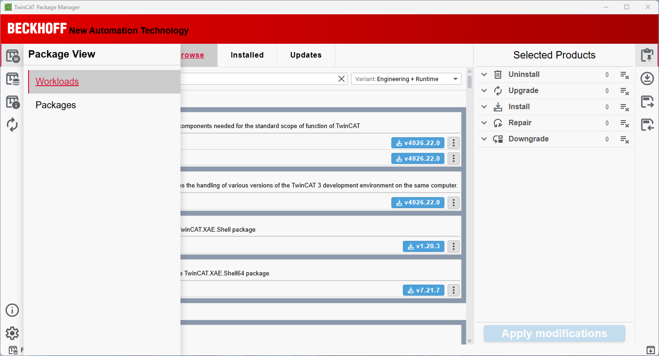
Task: Expand the Downgrade section chevron
Action: click(484, 139)
